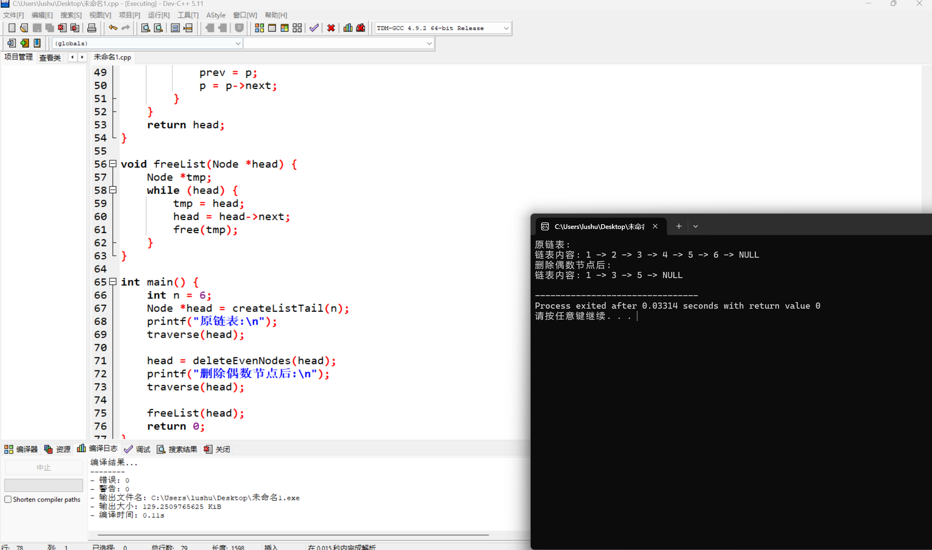Screen dimensions: 932x550
Task: Enable Shorten compiler paths checkbox
Action: coord(8,499)
